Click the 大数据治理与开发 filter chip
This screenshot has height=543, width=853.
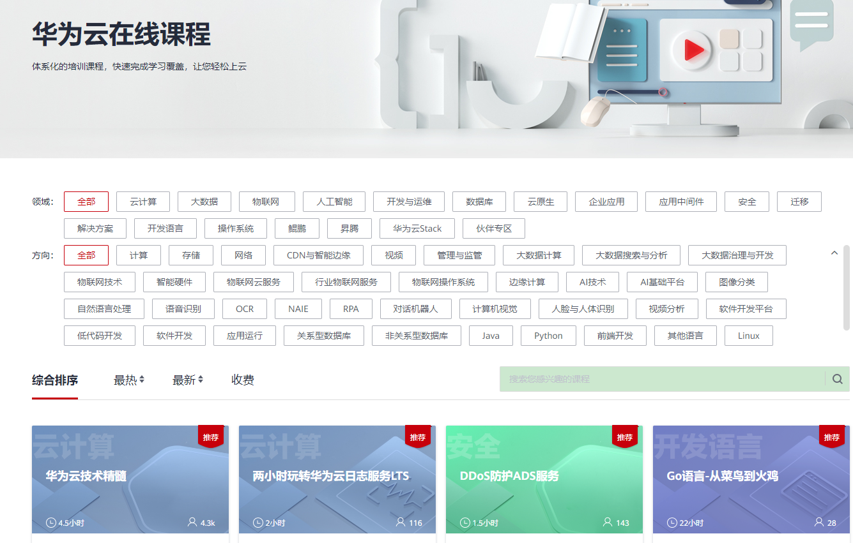(x=737, y=255)
